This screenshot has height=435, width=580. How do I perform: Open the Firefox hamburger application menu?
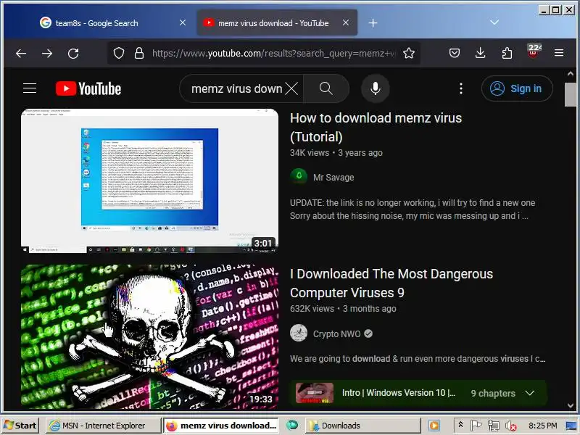coord(559,53)
